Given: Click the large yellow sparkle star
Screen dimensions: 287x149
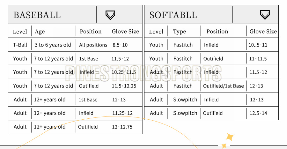Looking at the screenshot, I should (x=230, y=137).
